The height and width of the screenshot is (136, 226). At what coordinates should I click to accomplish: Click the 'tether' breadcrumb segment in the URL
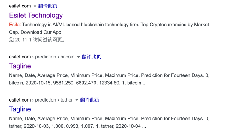pyautogui.click(x=66, y=100)
